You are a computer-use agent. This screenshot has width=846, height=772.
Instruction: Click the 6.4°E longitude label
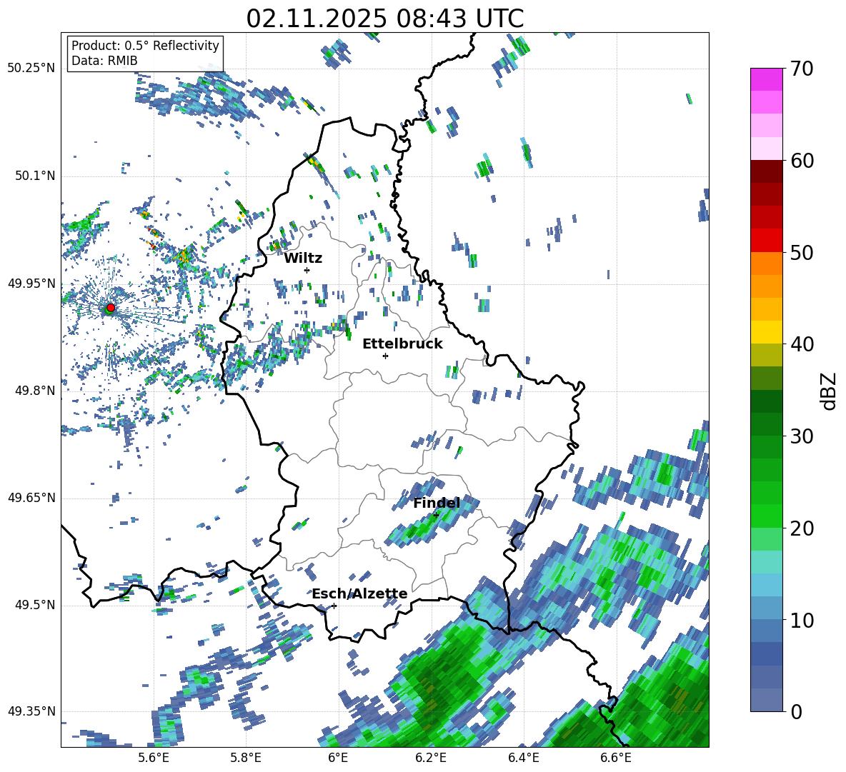click(x=524, y=758)
